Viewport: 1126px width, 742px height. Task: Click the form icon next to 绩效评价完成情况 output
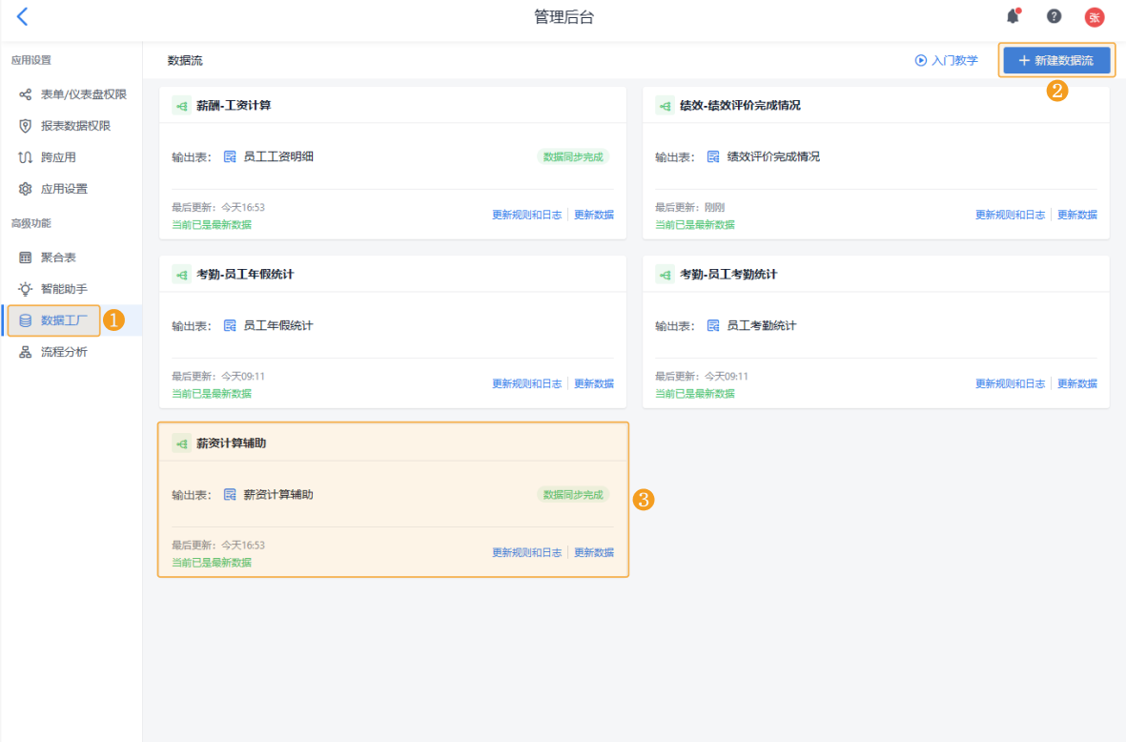pyautogui.click(x=713, y=156)
